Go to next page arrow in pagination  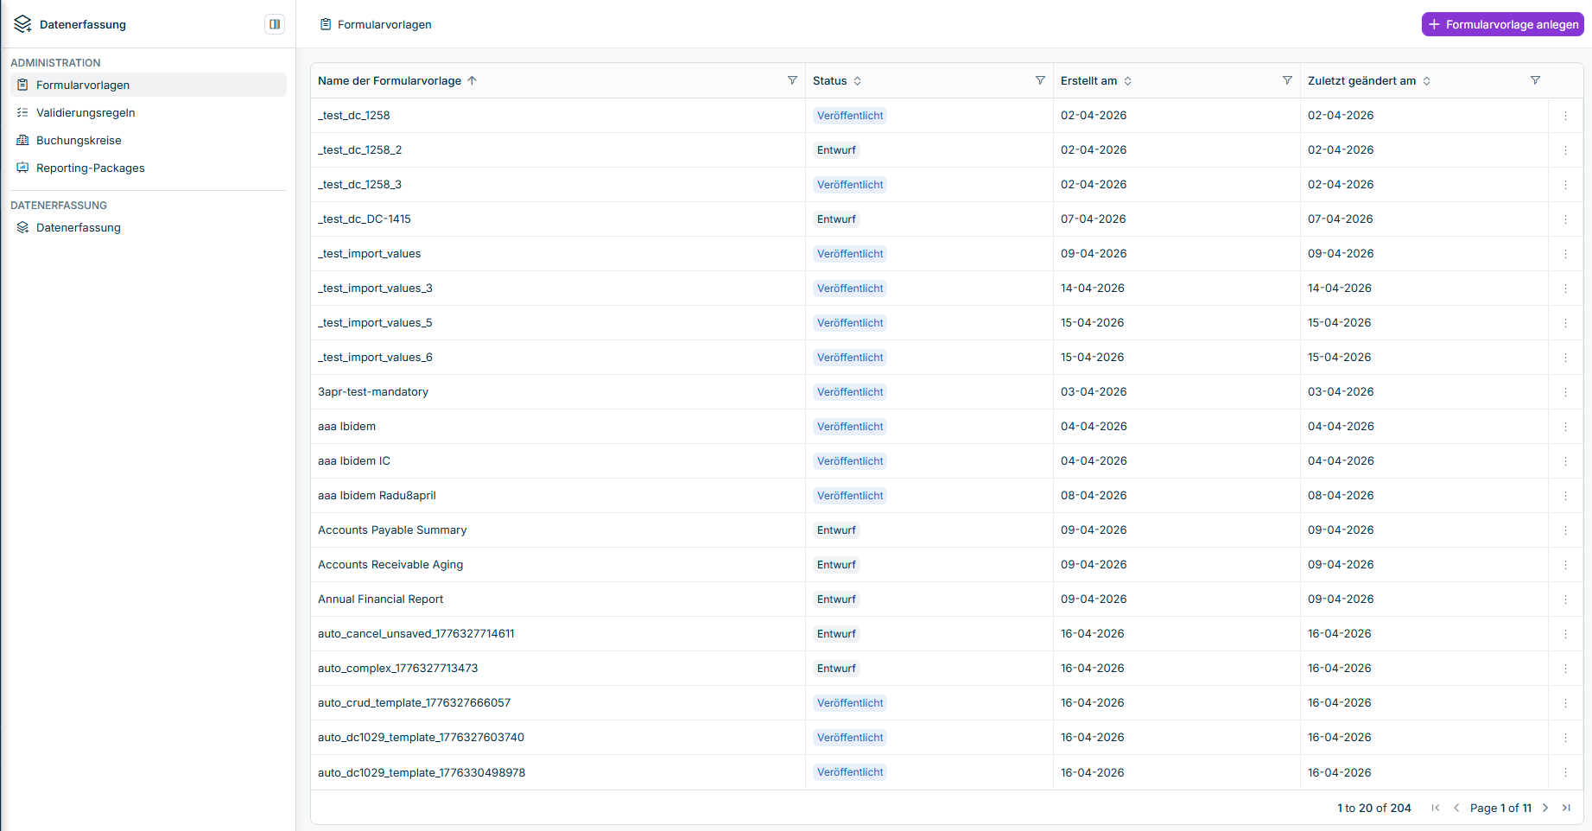coord(1545,808)
